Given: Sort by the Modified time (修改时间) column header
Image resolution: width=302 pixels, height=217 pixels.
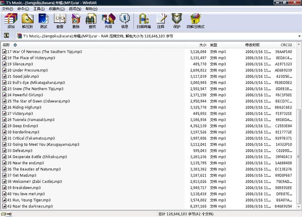Looking at the screenshot, I should click(258, 45).
